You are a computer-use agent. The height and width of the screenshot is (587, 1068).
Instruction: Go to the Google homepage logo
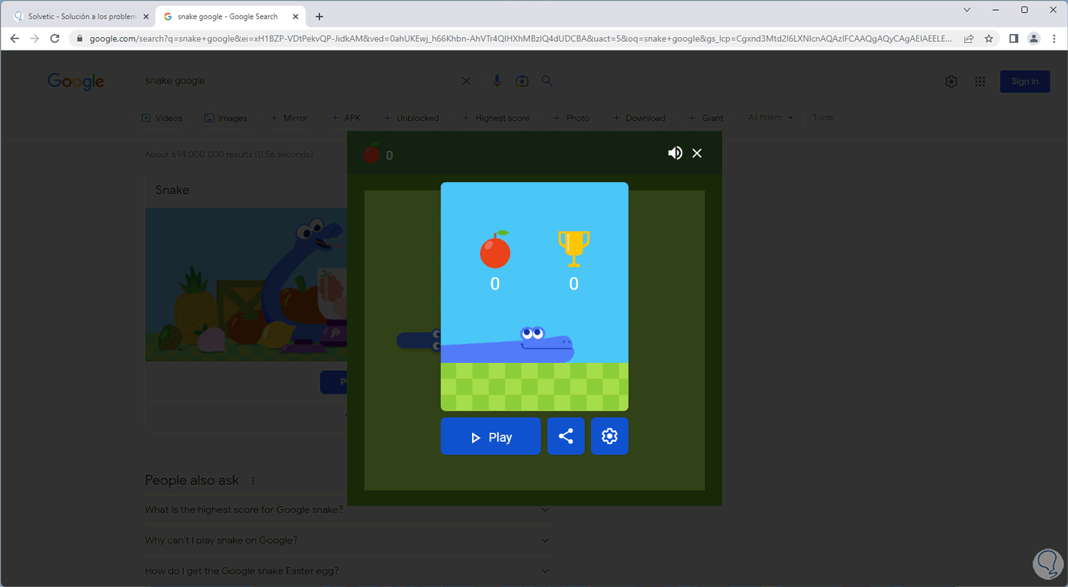[x=76, y=82]
